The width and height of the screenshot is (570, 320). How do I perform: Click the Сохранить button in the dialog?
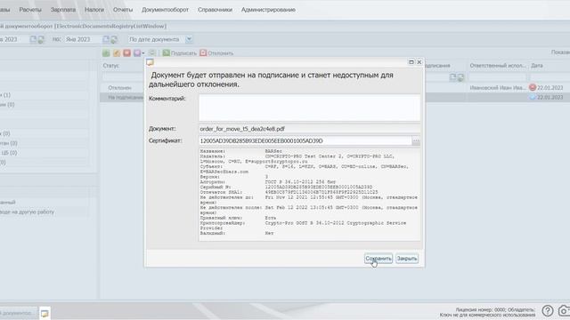pos(379,259)
